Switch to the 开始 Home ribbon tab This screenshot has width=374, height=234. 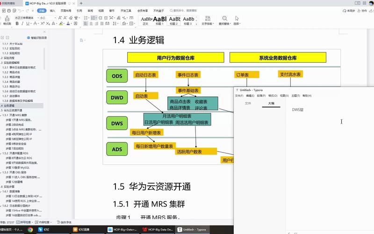(x=42, y=10)
